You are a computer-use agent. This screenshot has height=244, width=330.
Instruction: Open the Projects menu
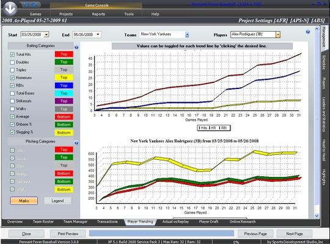[65, 14]
